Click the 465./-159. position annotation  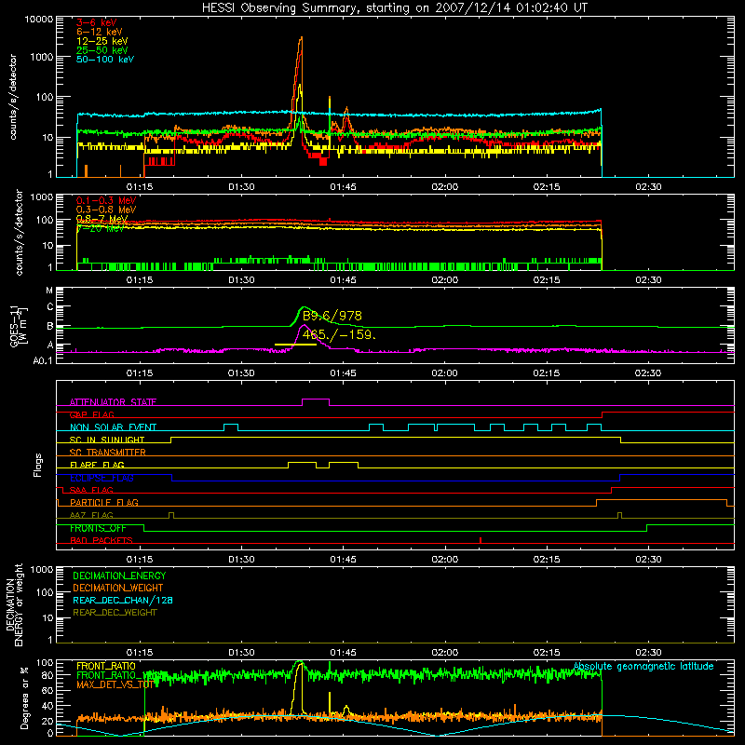pos(339,334)
